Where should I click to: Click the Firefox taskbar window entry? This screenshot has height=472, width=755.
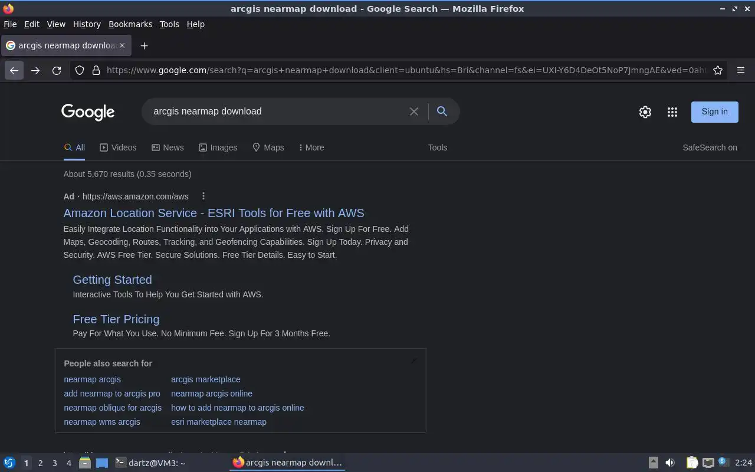(287, 463)
